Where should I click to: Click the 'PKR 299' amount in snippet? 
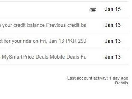76,41
